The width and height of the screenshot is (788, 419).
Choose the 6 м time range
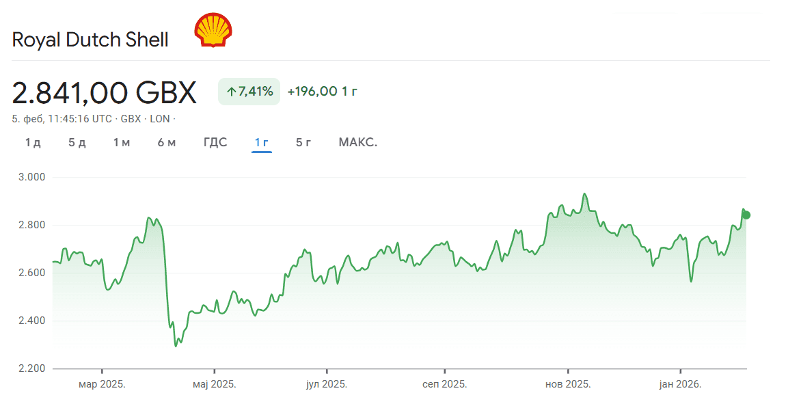167,142
